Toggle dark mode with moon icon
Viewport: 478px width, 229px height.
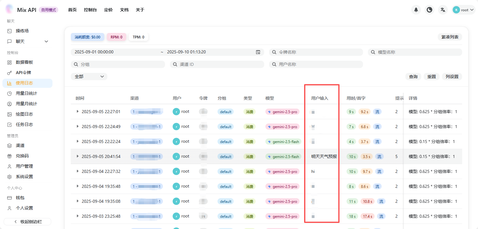[429, 10]
